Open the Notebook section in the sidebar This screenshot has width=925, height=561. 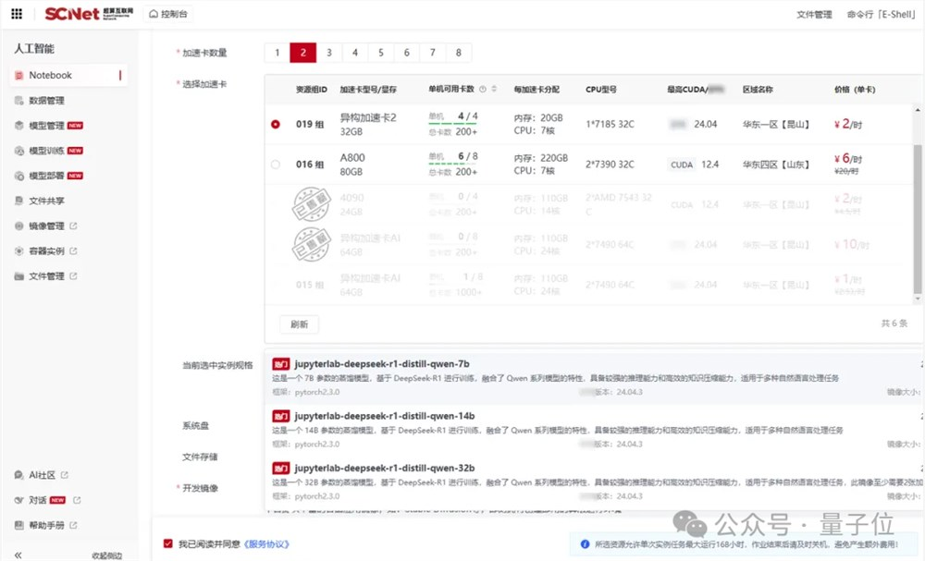(x=48, y=75)
